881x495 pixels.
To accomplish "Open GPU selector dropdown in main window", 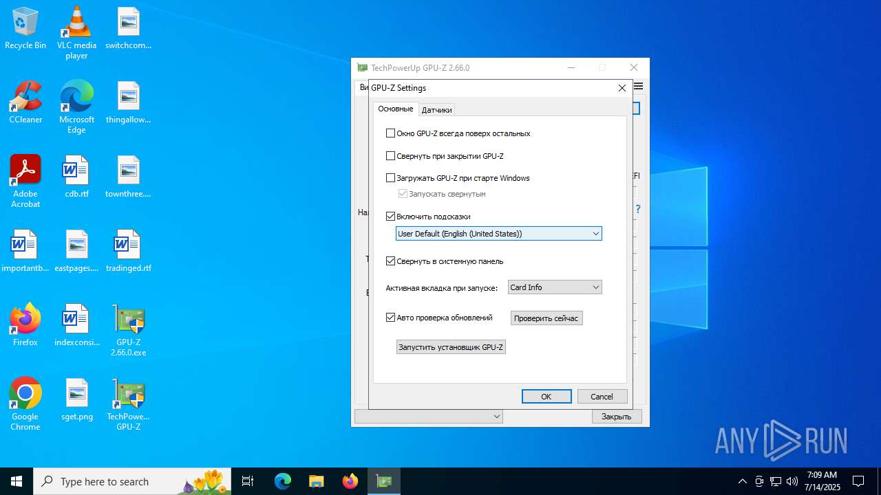I will pos(429,417).
